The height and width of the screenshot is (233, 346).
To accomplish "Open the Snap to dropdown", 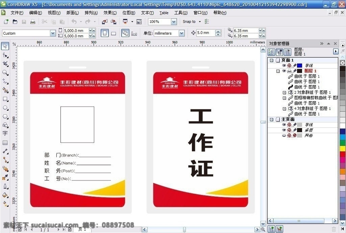I will click(200, 22).
